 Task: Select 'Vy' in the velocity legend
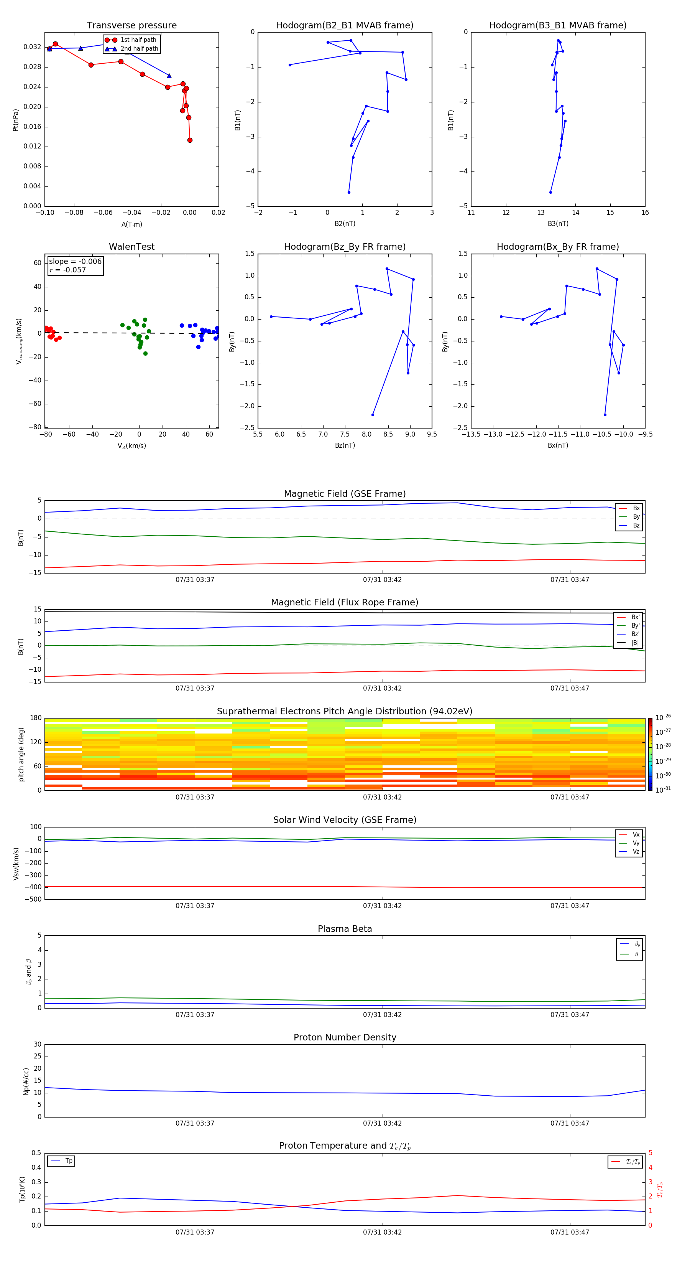click(629, 843)
